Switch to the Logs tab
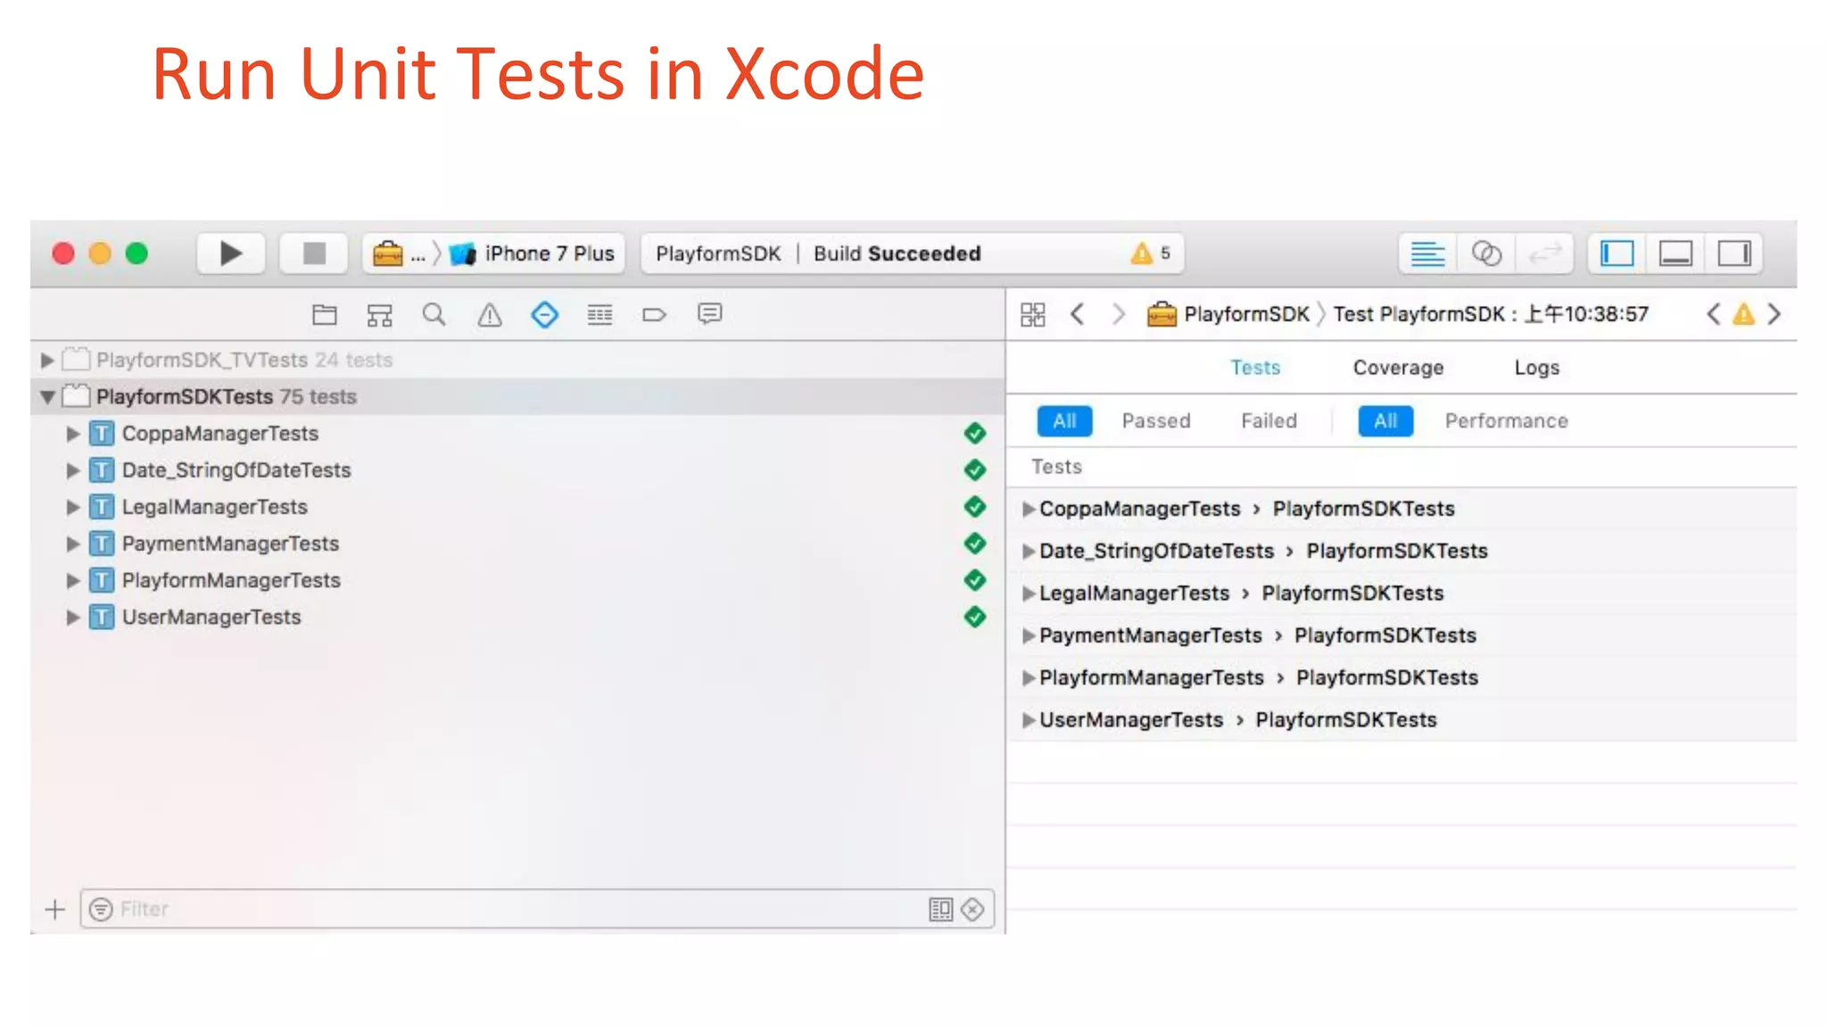 [1537, 368]
